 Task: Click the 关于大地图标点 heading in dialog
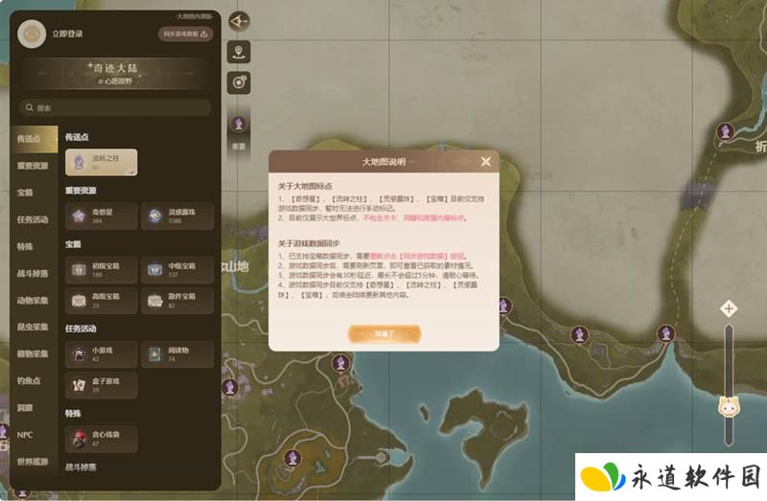click(x=305, y=186)
